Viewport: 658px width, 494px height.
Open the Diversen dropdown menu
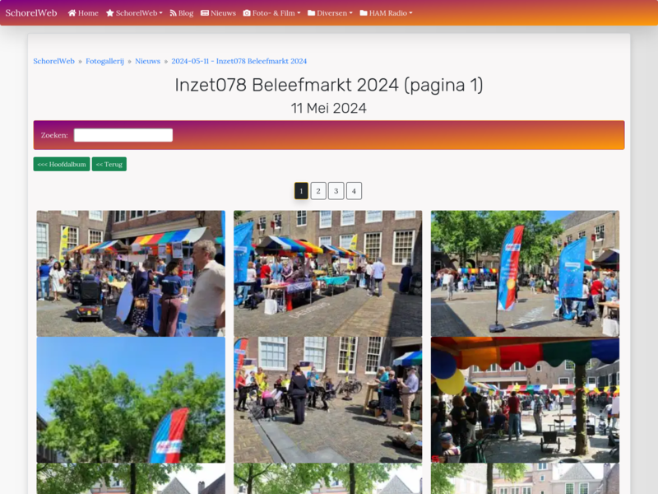(331, 13)
